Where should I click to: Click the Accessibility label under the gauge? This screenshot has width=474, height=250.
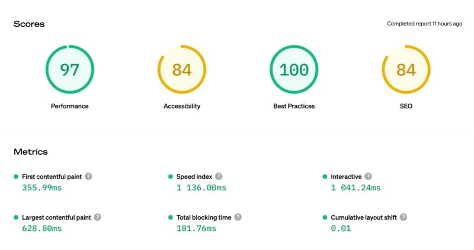(x=182, y=106)
